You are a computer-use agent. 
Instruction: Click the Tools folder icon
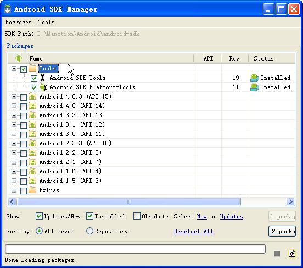coord(32,68)
